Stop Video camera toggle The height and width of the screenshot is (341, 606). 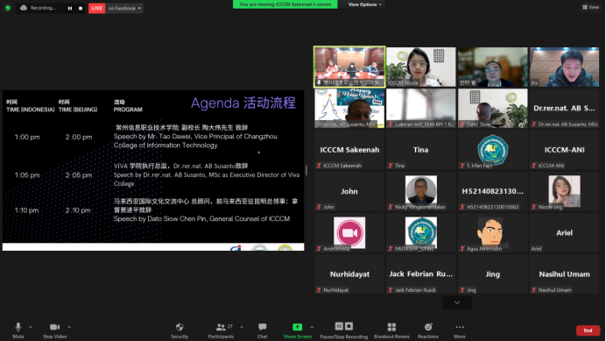tap(54, 330)
